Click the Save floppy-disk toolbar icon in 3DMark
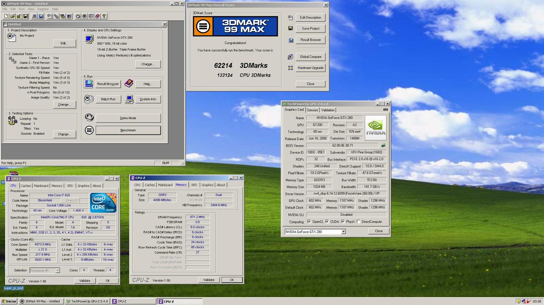The width and height of the screenshot is (544, 305). pyautogui.click(x=26, y=16)
